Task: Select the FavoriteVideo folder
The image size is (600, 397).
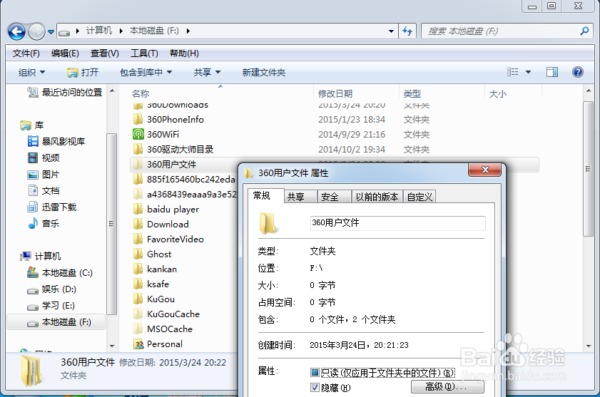Action: tap(169, 239)
